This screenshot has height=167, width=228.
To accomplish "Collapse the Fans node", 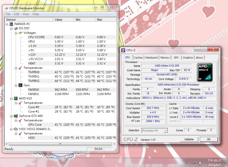I will click(x=16, y=85).
